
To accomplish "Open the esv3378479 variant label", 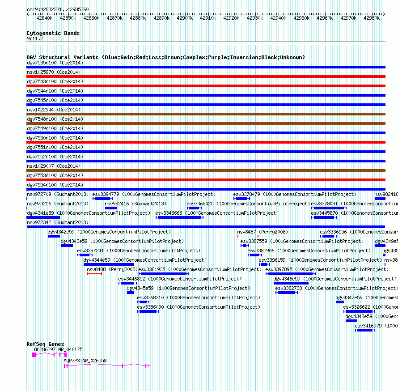I will (295, 194).
